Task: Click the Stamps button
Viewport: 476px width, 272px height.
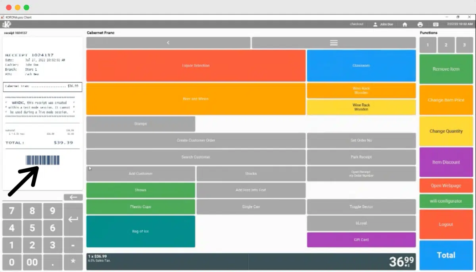Action: (x=141, y=124)
